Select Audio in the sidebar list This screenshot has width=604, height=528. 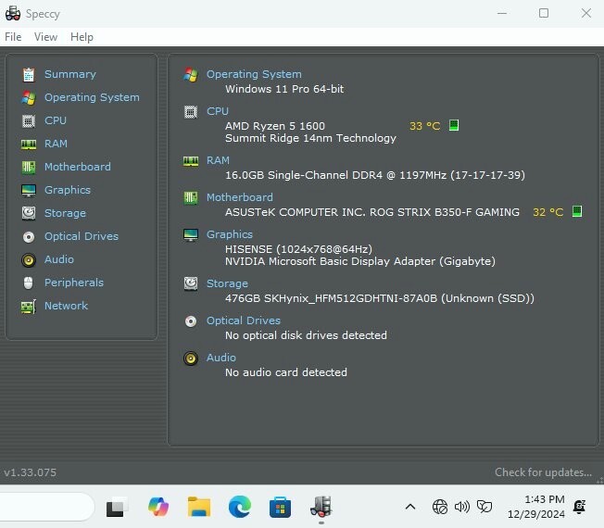coord(59,259)
